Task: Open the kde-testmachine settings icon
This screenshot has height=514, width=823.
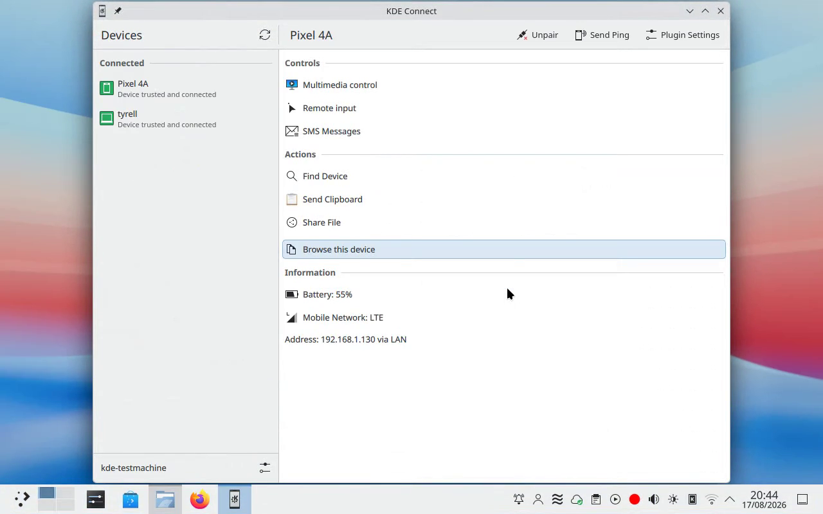Action: tap(265, 468)
